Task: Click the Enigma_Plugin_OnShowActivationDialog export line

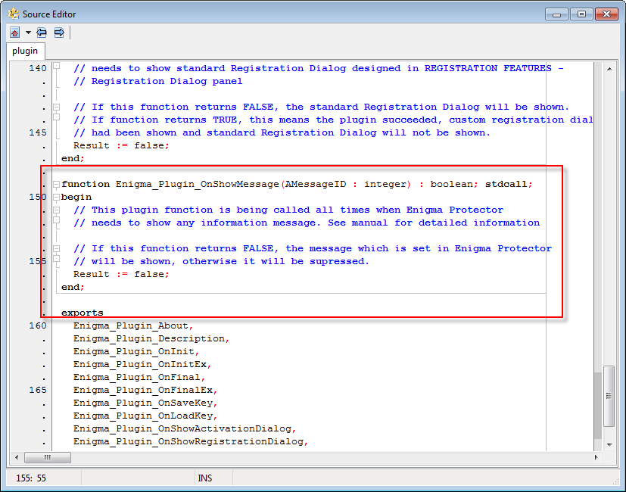Action: [185, 428]
